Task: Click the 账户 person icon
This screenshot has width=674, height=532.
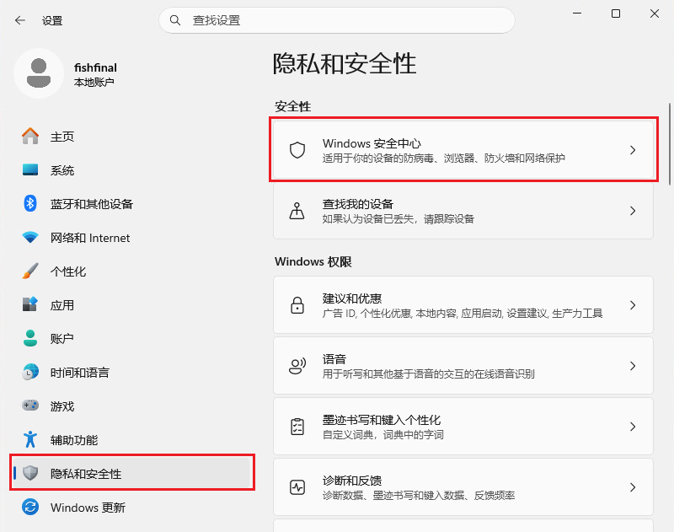Action: click(x=30, y=338)
